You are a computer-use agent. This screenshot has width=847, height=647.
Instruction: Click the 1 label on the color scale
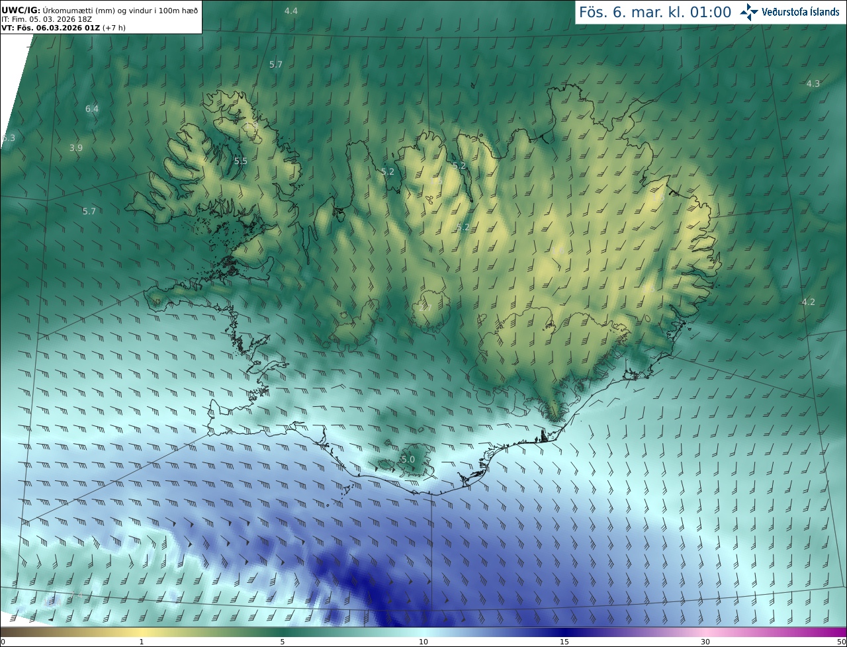point(142,642)
